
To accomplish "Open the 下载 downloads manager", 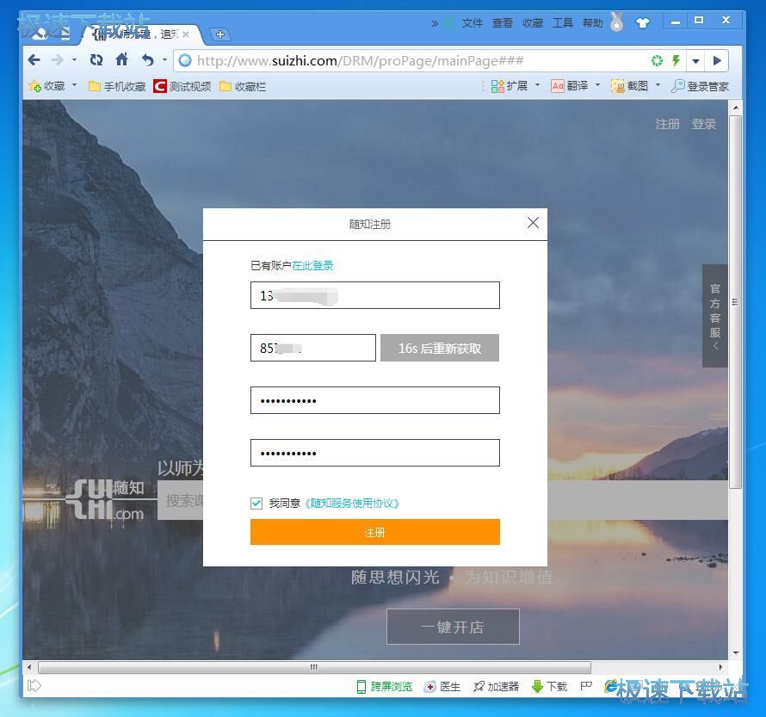I will [x=549, y=686].
